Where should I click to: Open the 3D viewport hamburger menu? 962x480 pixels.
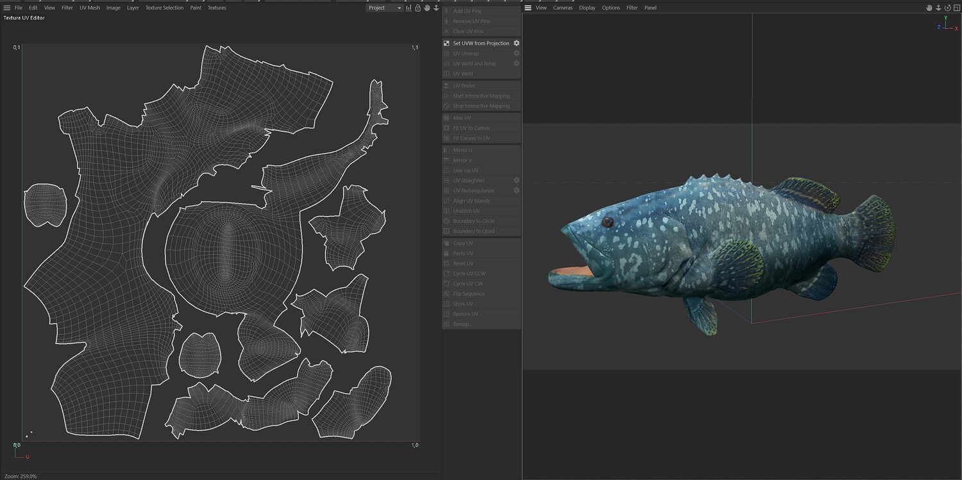pos(528,8)
